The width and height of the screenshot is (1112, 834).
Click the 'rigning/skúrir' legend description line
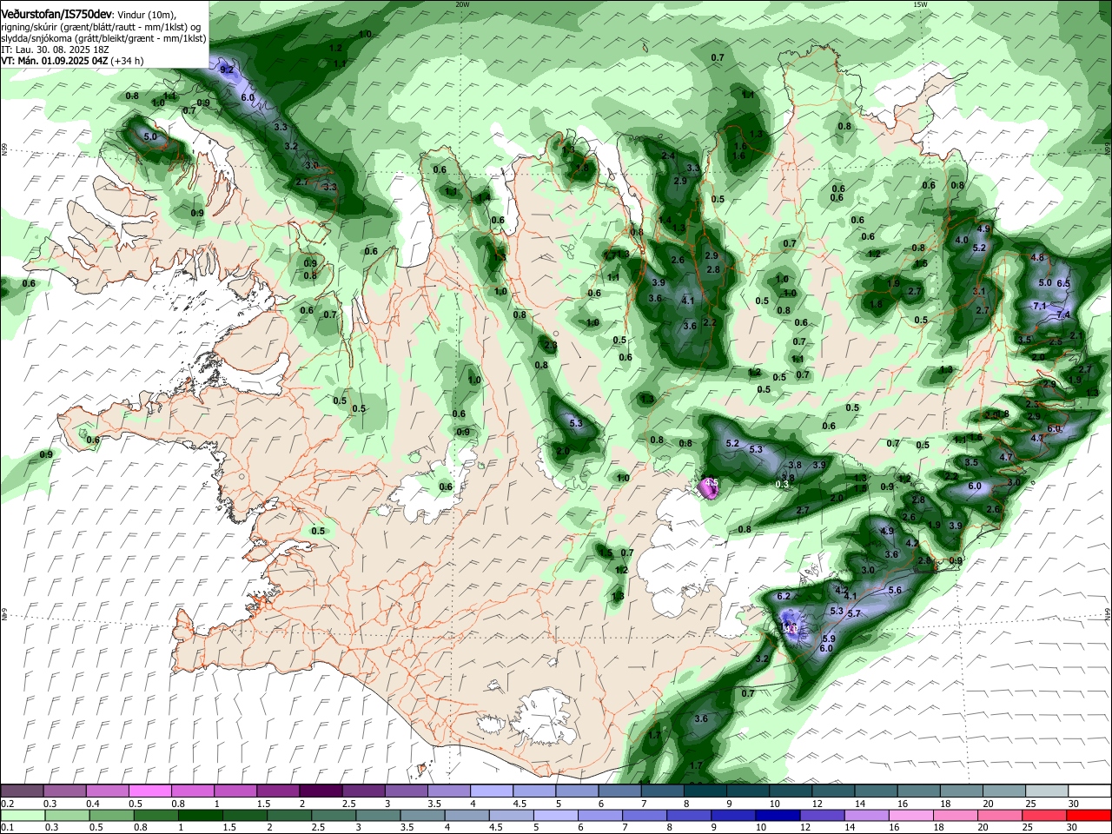coord(101,27)
